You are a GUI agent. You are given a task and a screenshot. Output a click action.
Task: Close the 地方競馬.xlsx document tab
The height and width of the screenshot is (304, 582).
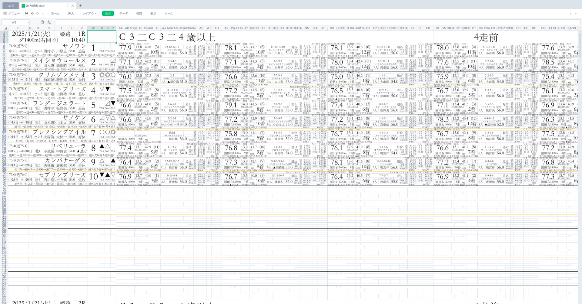click(x=72, y=6)
